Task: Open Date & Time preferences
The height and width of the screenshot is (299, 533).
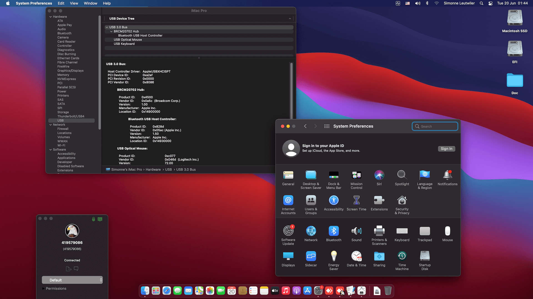Action: click(356, 259)
